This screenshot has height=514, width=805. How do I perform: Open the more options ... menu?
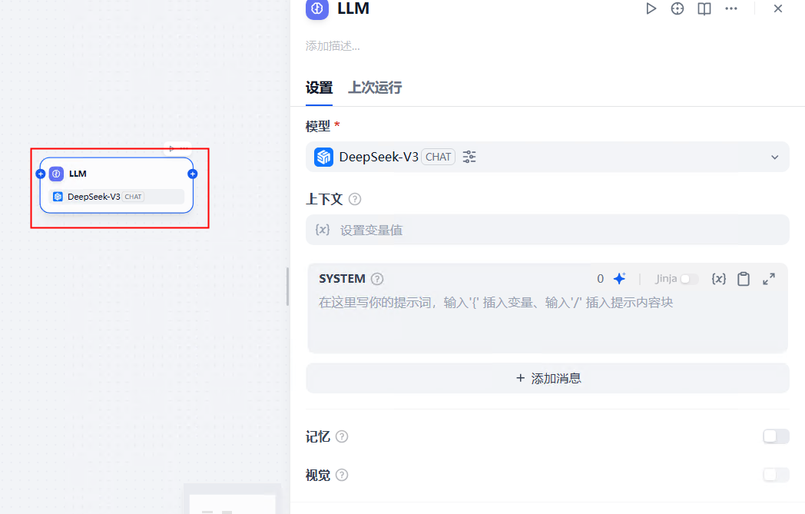730,8
